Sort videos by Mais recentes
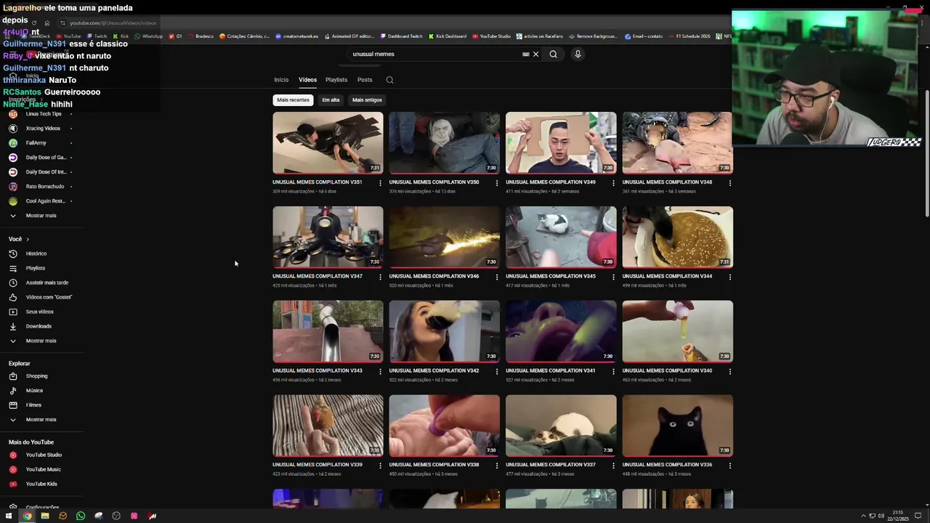This screenshot has height=523, width=930. tap(293, 100)
